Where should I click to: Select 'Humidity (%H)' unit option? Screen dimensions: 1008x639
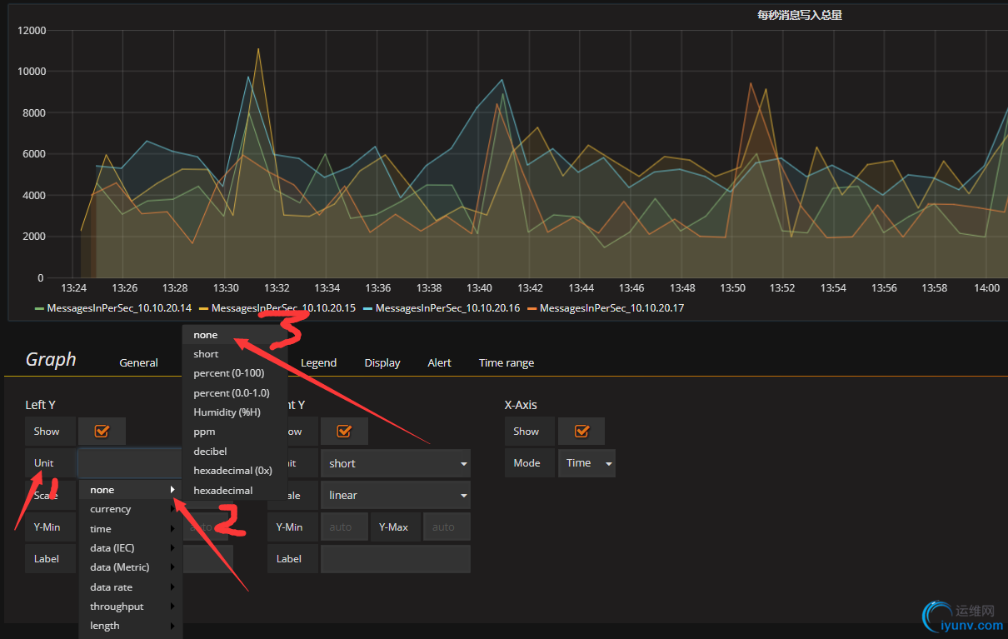[x=227, y=412]
